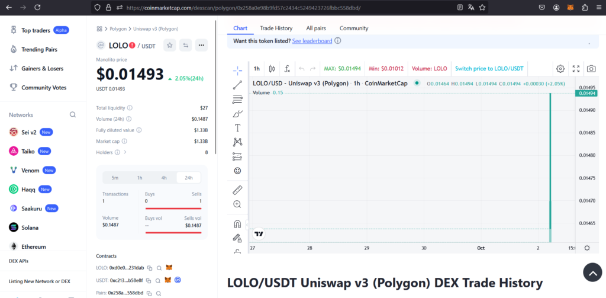Swap the LOLO/USDT pair direction
Image resolution: width=606 pixels, height=298 pixels.
[x=185, y=45]
